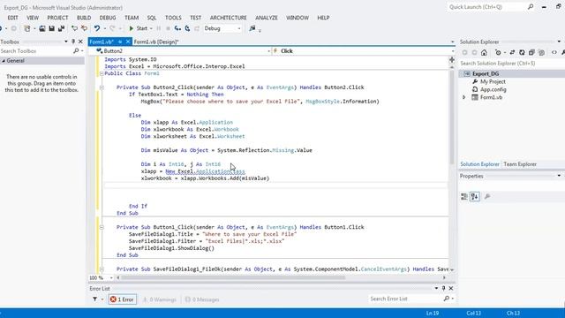Viewport: 565px width, 318px height.
Task: Switch to the Team Explorer tab
Action: (520, 164)
